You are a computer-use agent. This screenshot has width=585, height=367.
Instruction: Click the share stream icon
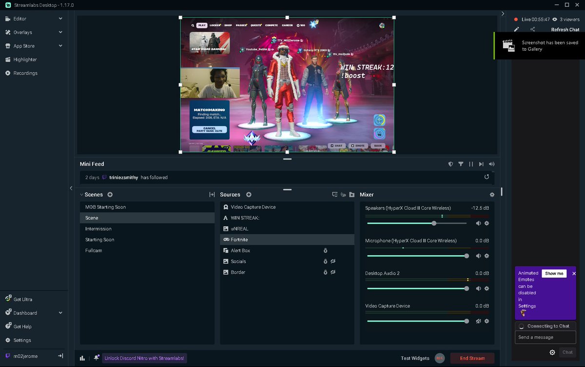[532, 30]
